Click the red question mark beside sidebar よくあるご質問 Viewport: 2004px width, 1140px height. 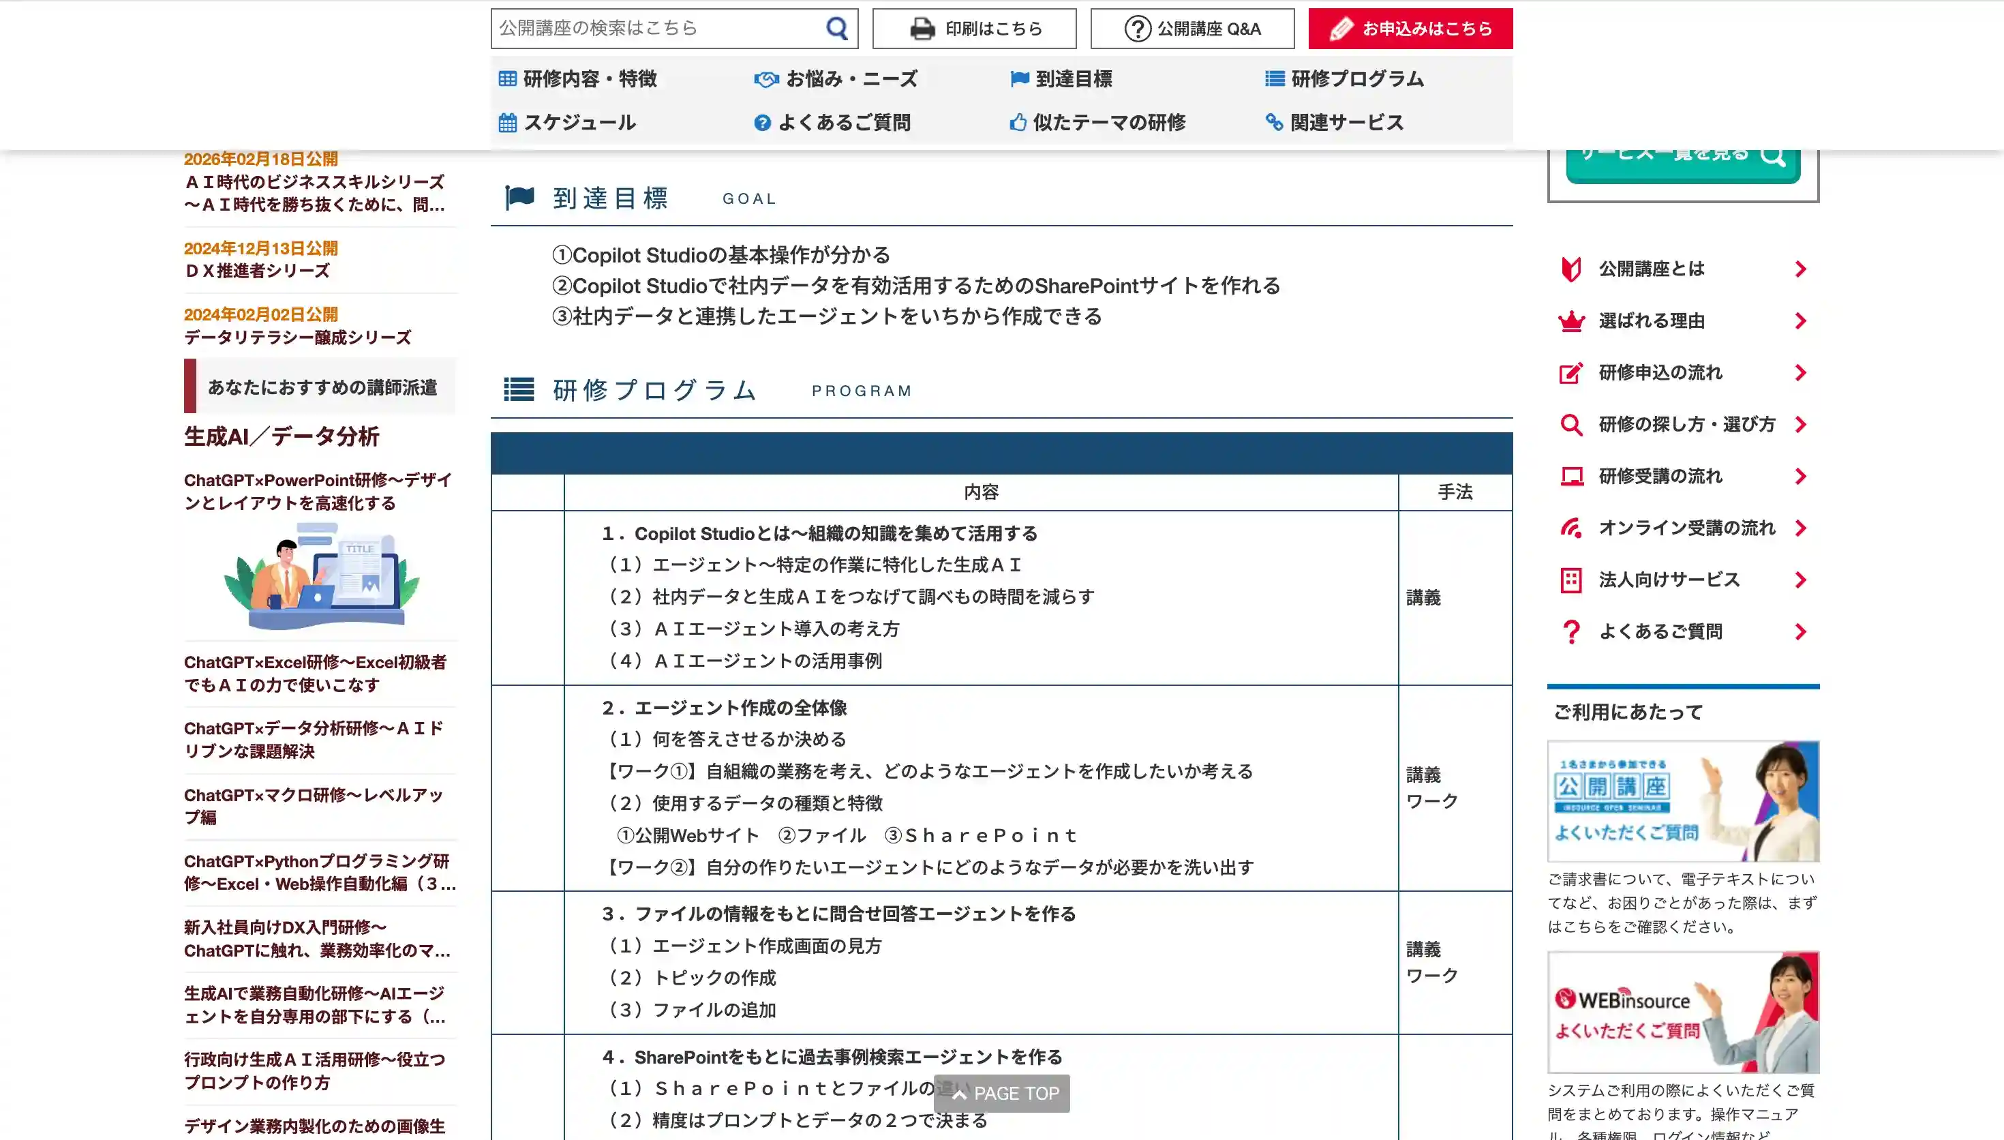pos(1570,632)
